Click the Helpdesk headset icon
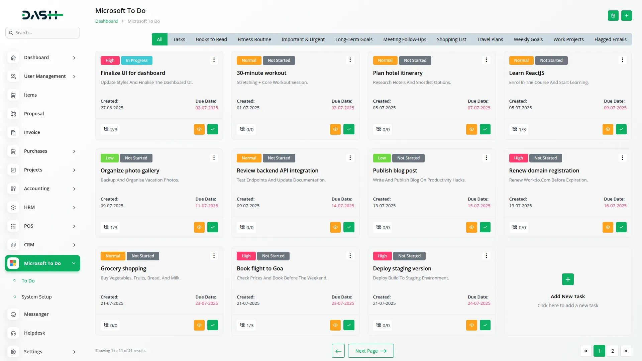 click(13, 333)
